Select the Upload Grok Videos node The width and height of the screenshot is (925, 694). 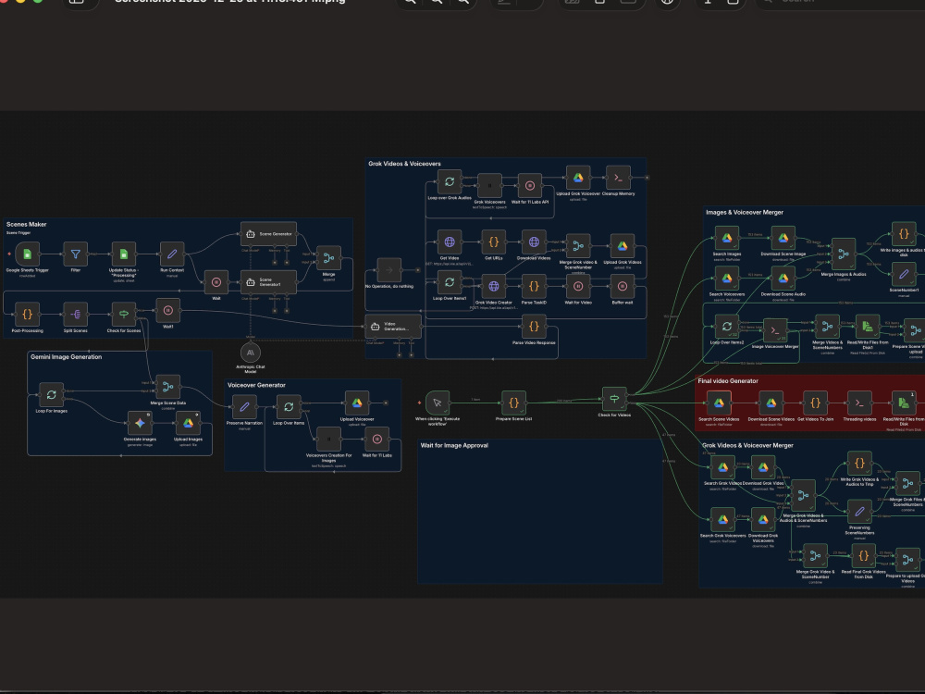pos(622,245)
